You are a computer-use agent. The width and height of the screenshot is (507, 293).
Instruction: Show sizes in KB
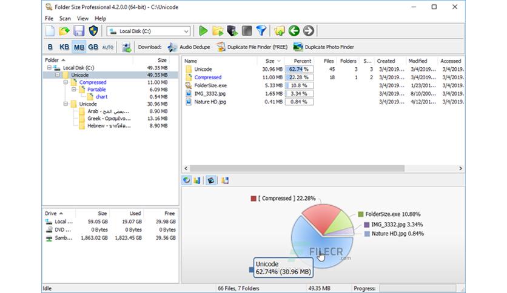pyautogui.click(x=64, y=47)
